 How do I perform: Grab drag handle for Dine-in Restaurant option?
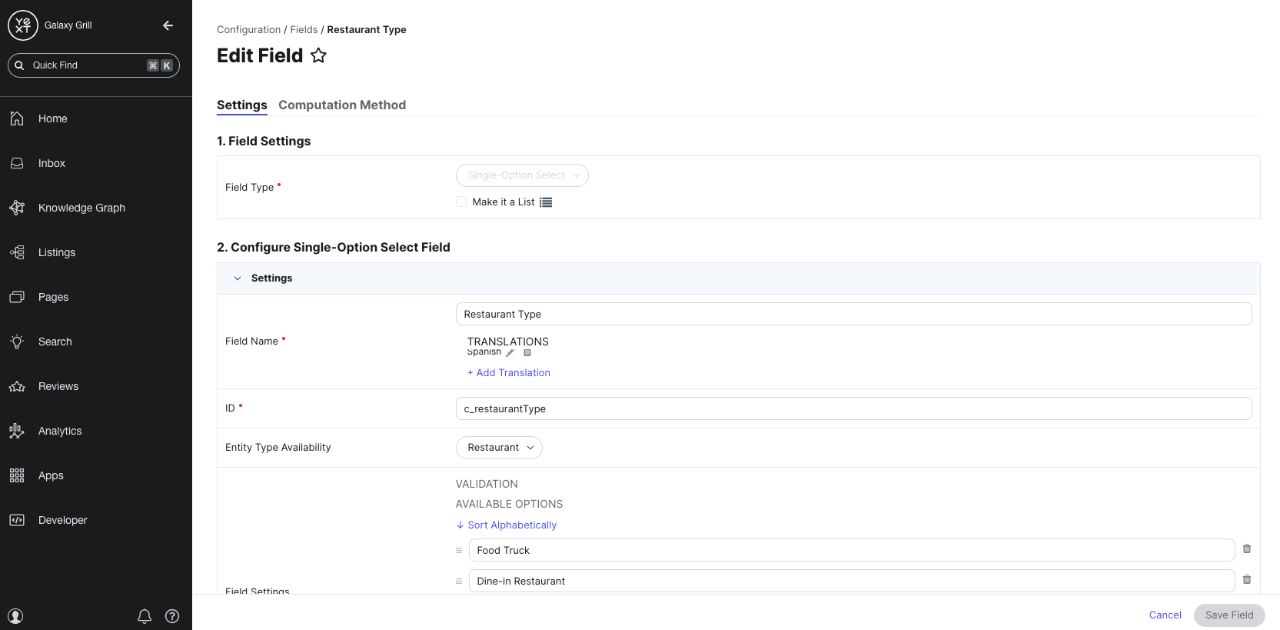point(459,582)
